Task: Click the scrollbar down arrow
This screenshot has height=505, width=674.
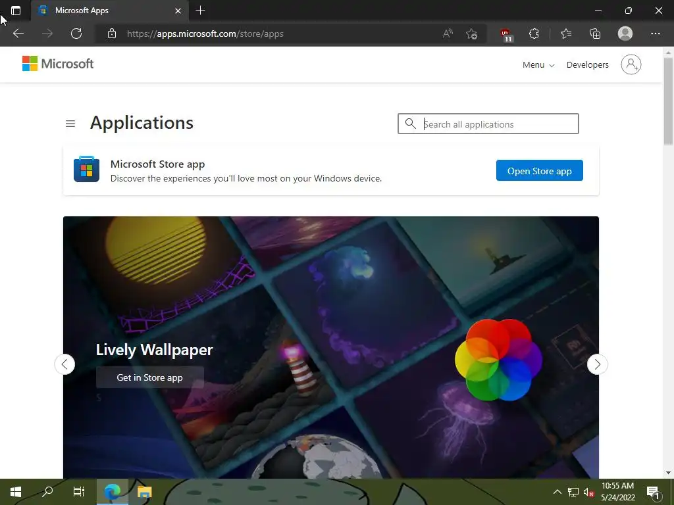Action: (668, 473)
